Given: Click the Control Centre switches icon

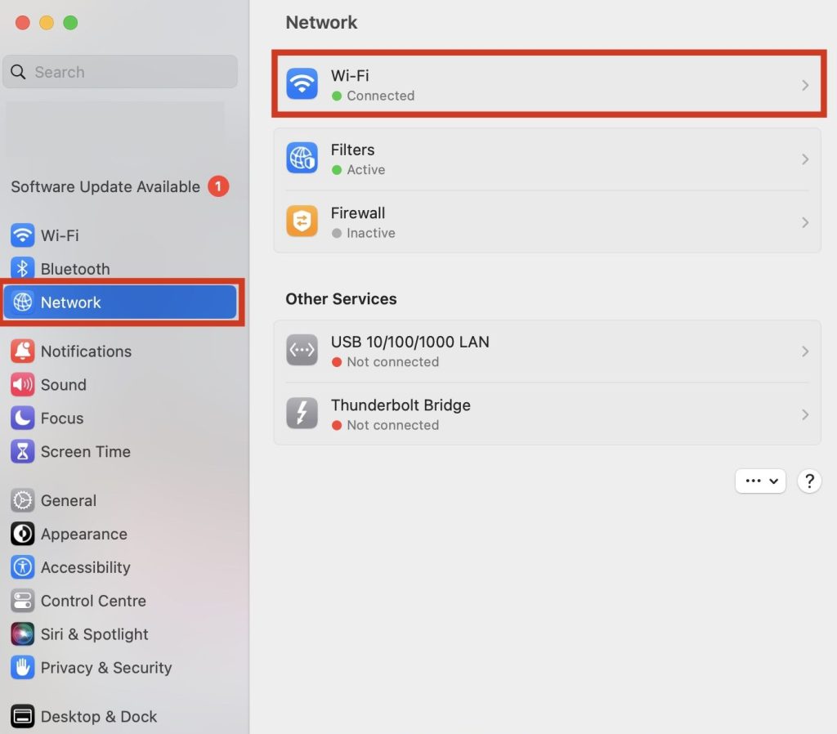Looking at the screenshot, I should [x=22, y=601].
